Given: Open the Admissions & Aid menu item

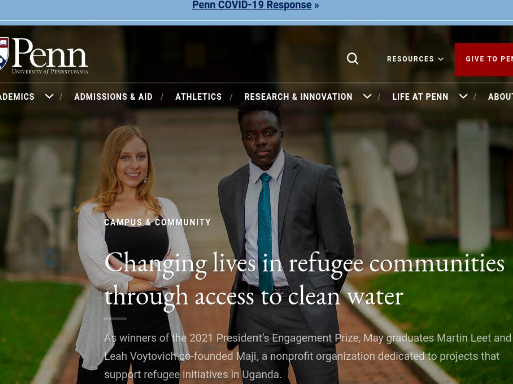Looking at the screenshot, I should point(113,97).
